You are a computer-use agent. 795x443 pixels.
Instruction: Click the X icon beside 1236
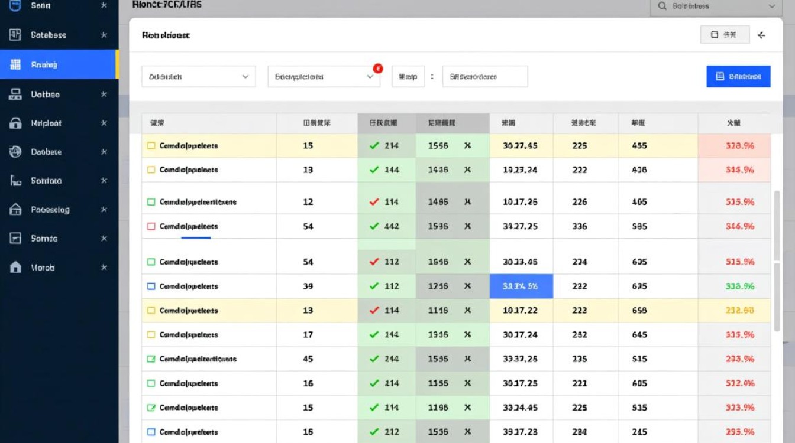467,286
